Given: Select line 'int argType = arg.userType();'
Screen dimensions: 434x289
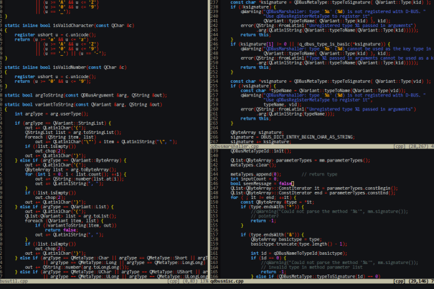Looking at the screenshot, I should 51,114.
